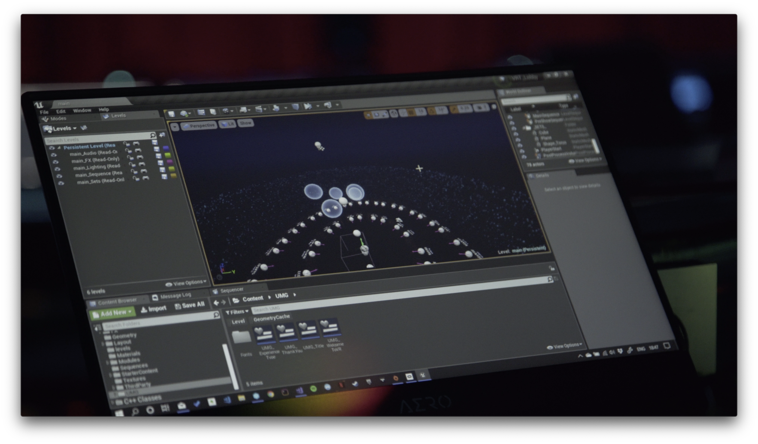Open the Perspective view mode dropdown
Image resolution: width=758 pixels, height=444 pixels.
pos(199,126)
